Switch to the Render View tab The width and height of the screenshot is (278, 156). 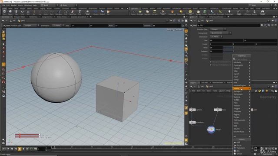pyautogui.click(x=33, y=17)
